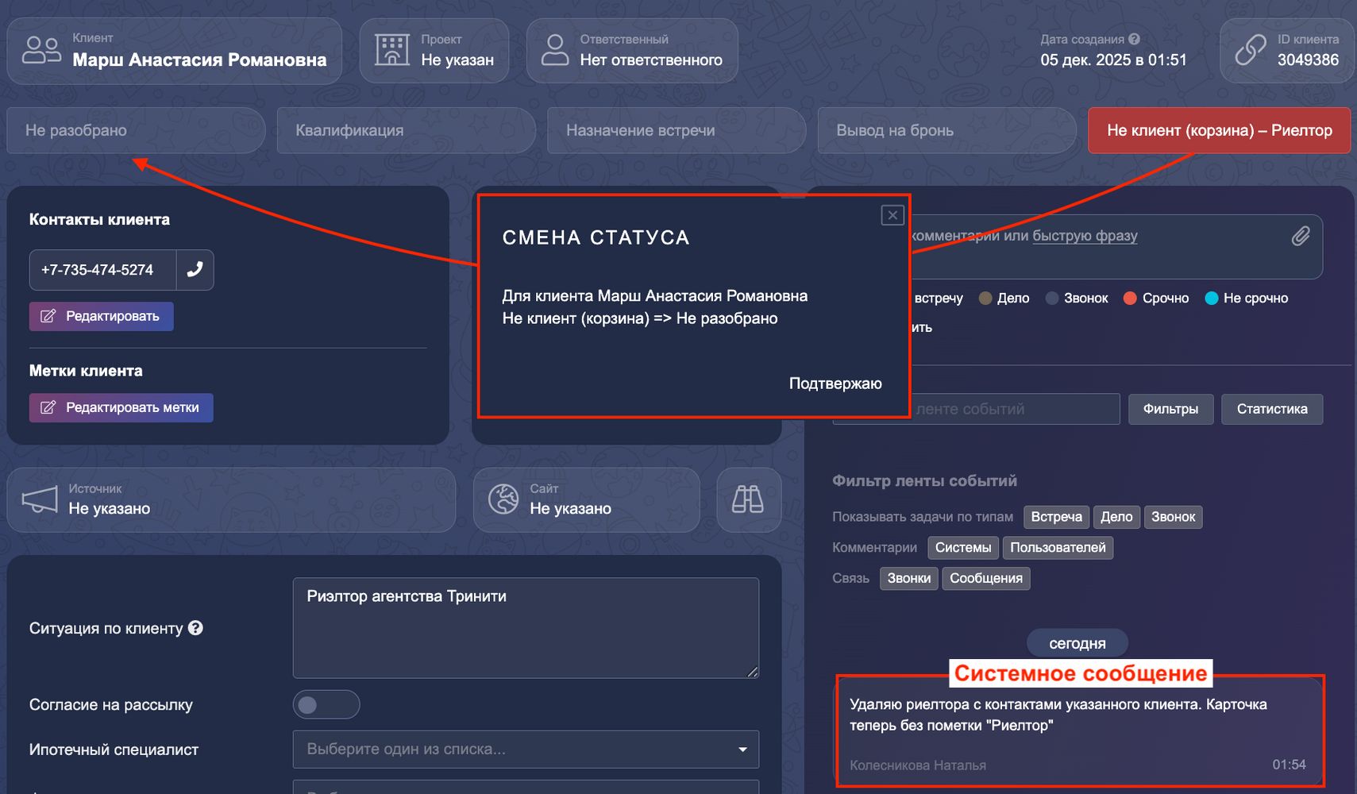Click the author name Колесникова Наталья

click(x=917, y=765)
